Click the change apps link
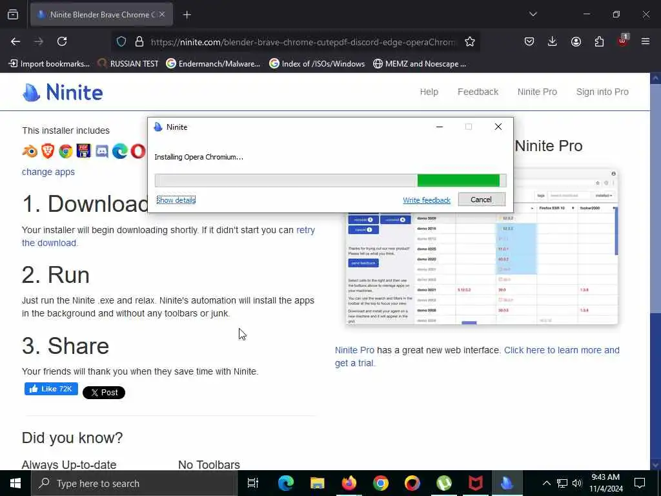Image resolution: width=661 pixels, height=496 pixels. point(48,172)
